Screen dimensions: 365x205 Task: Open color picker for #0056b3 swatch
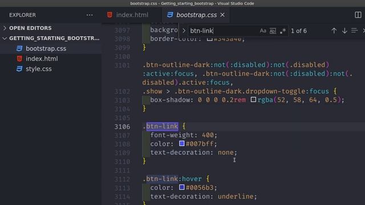182,187
